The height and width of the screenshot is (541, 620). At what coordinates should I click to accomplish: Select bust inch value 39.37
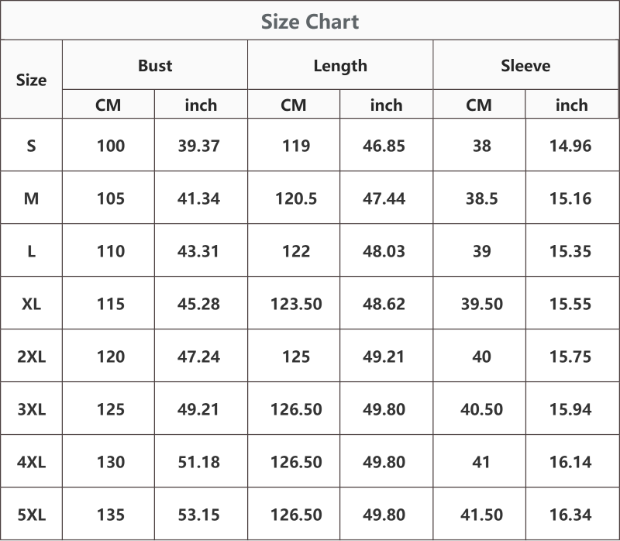tap(198, 146)
